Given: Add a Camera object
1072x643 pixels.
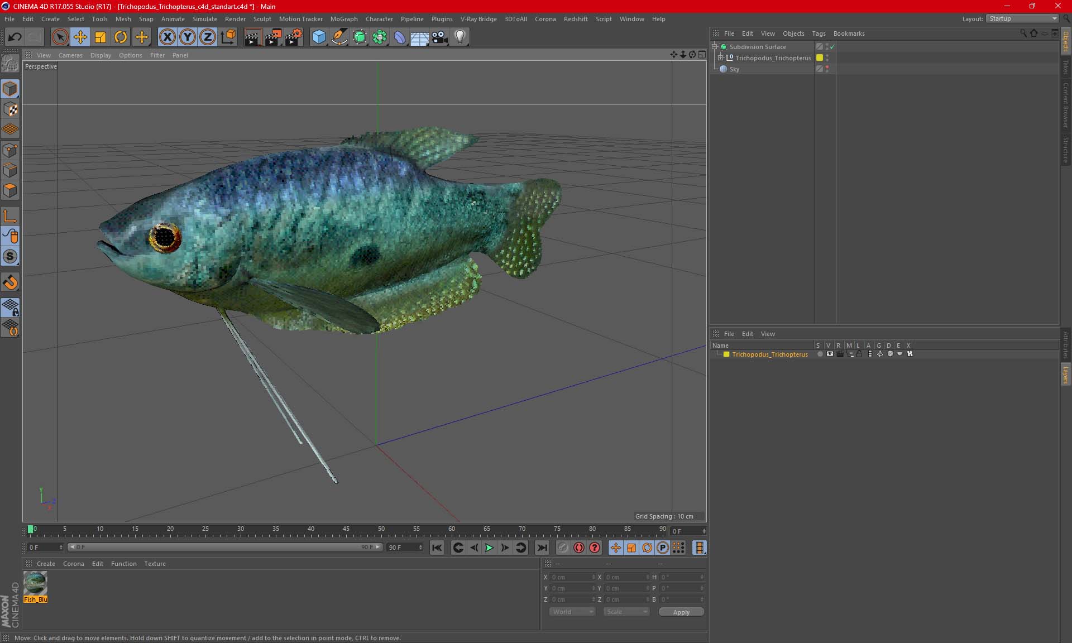Looking at the screenshot, I should (x=440, y=37).
